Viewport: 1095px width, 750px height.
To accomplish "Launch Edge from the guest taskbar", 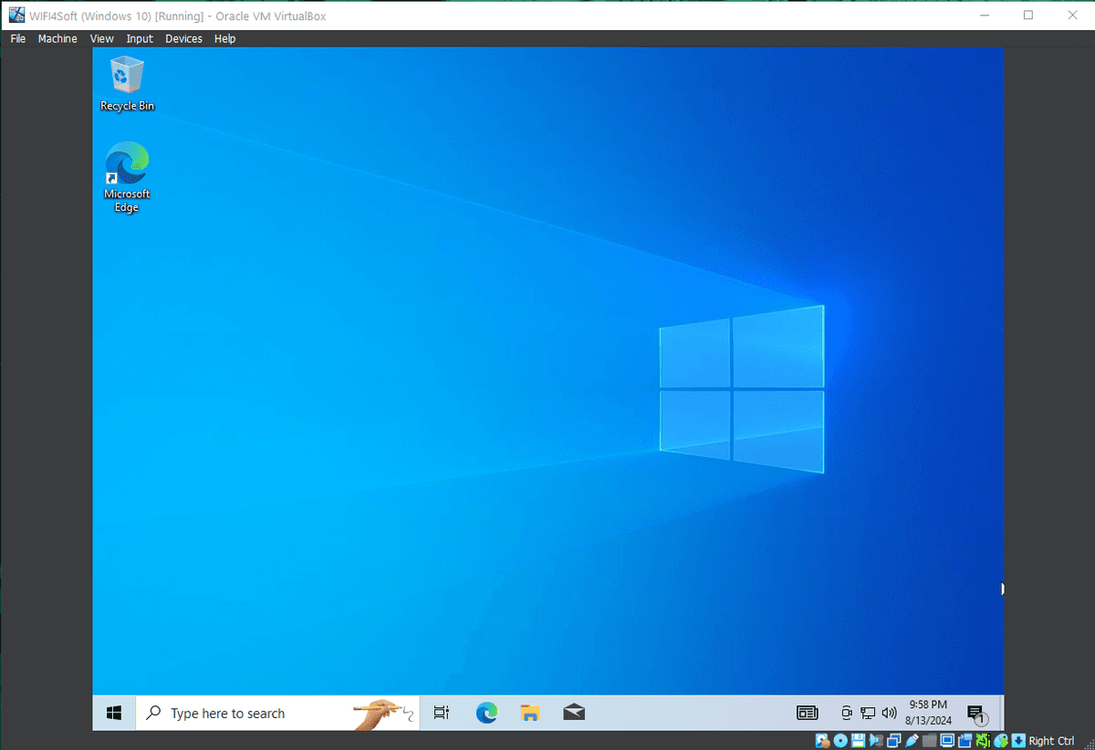I will pos(486,713).
